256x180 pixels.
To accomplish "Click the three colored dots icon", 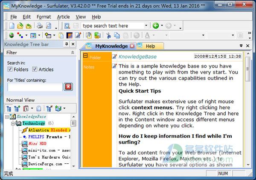I will click(20, 35).
